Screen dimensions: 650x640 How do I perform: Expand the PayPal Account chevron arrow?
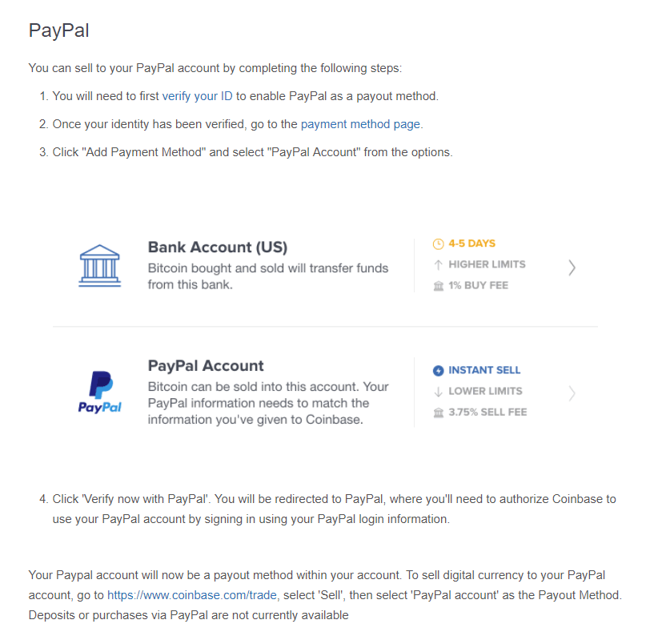tap(572, 393)
